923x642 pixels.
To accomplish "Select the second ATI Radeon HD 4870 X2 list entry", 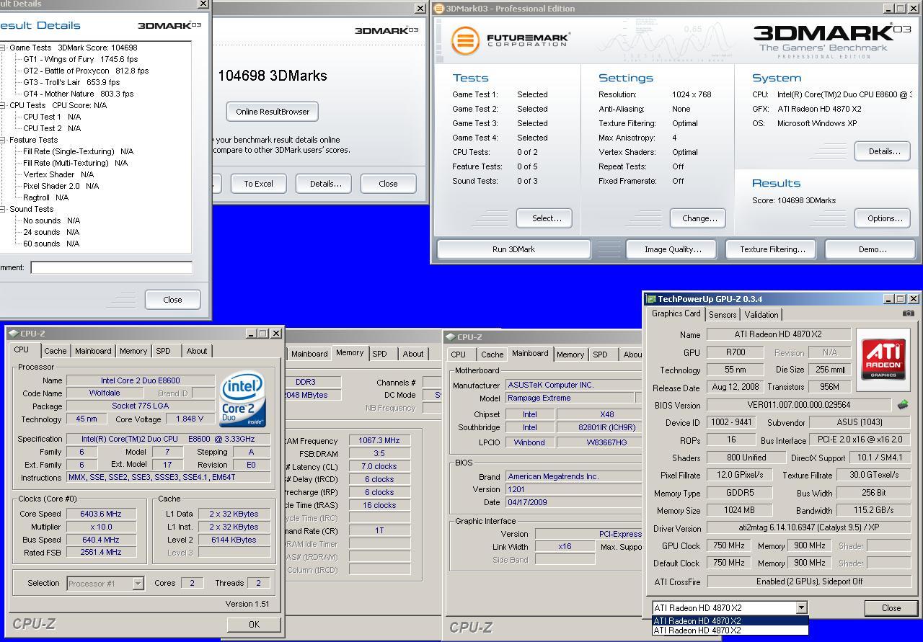I will pyautogui.click(x=730, y=630).
